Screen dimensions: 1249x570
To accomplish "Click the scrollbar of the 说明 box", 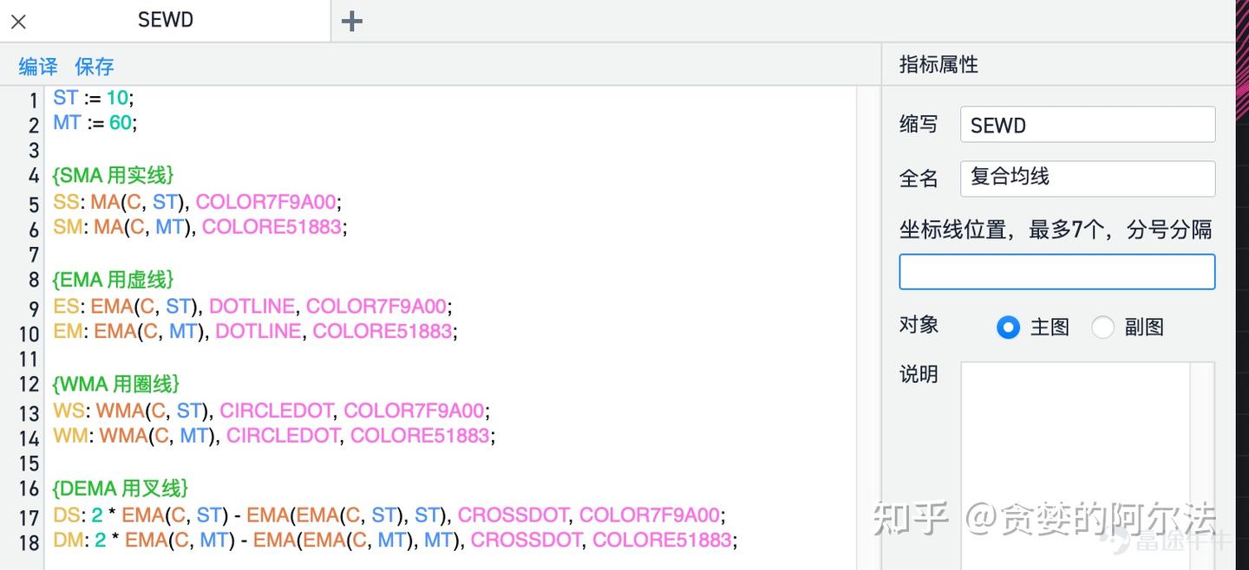I will point(1202,466).
